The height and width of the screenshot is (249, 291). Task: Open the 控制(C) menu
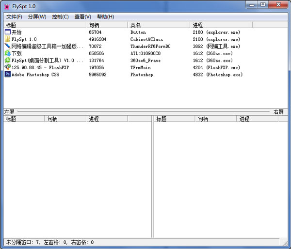point(60,16)
